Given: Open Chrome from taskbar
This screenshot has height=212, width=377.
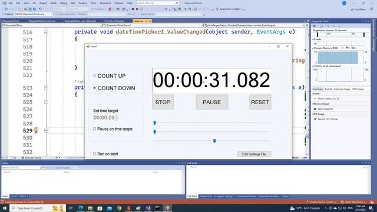Looking at the screenshot, I should (x=119, y=208).
